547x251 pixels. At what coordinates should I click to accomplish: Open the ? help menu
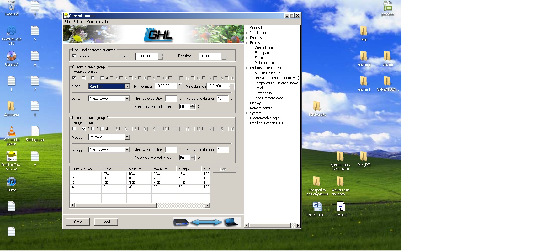pos(114,22)
